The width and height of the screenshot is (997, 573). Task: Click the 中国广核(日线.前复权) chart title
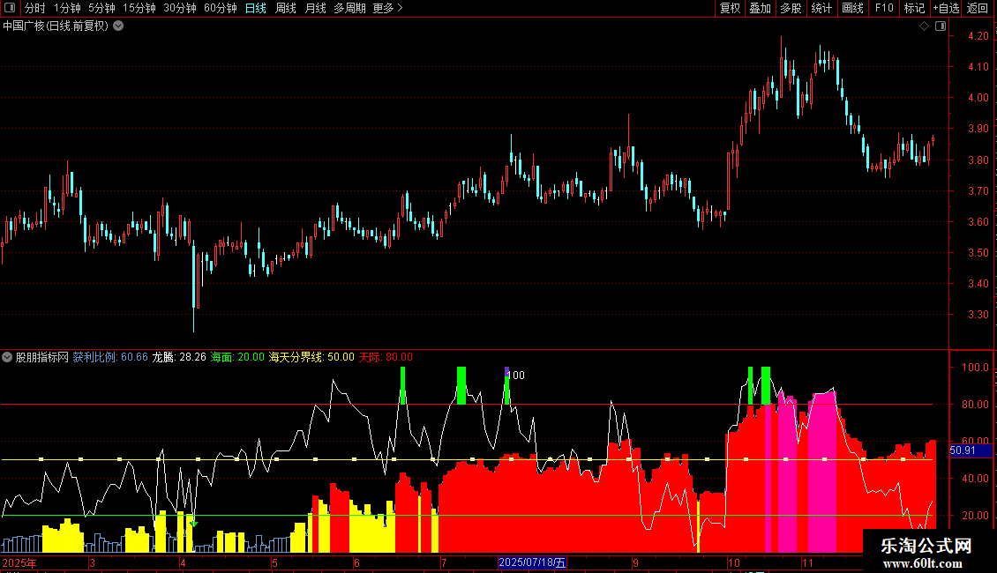pos(56,26)
